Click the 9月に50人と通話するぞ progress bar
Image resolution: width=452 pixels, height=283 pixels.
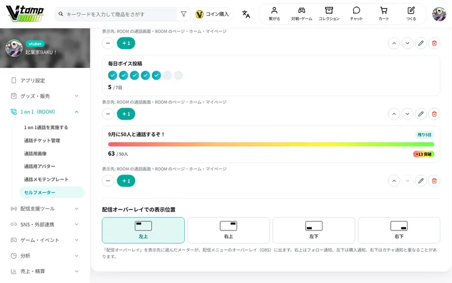click(271, 144)
